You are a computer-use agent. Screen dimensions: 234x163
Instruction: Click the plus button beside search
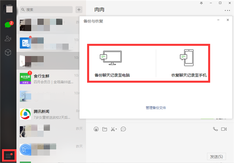point(79,9)
